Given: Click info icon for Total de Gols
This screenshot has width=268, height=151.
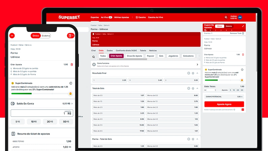Looking at the screenshot, I should [x=189, y=88].
